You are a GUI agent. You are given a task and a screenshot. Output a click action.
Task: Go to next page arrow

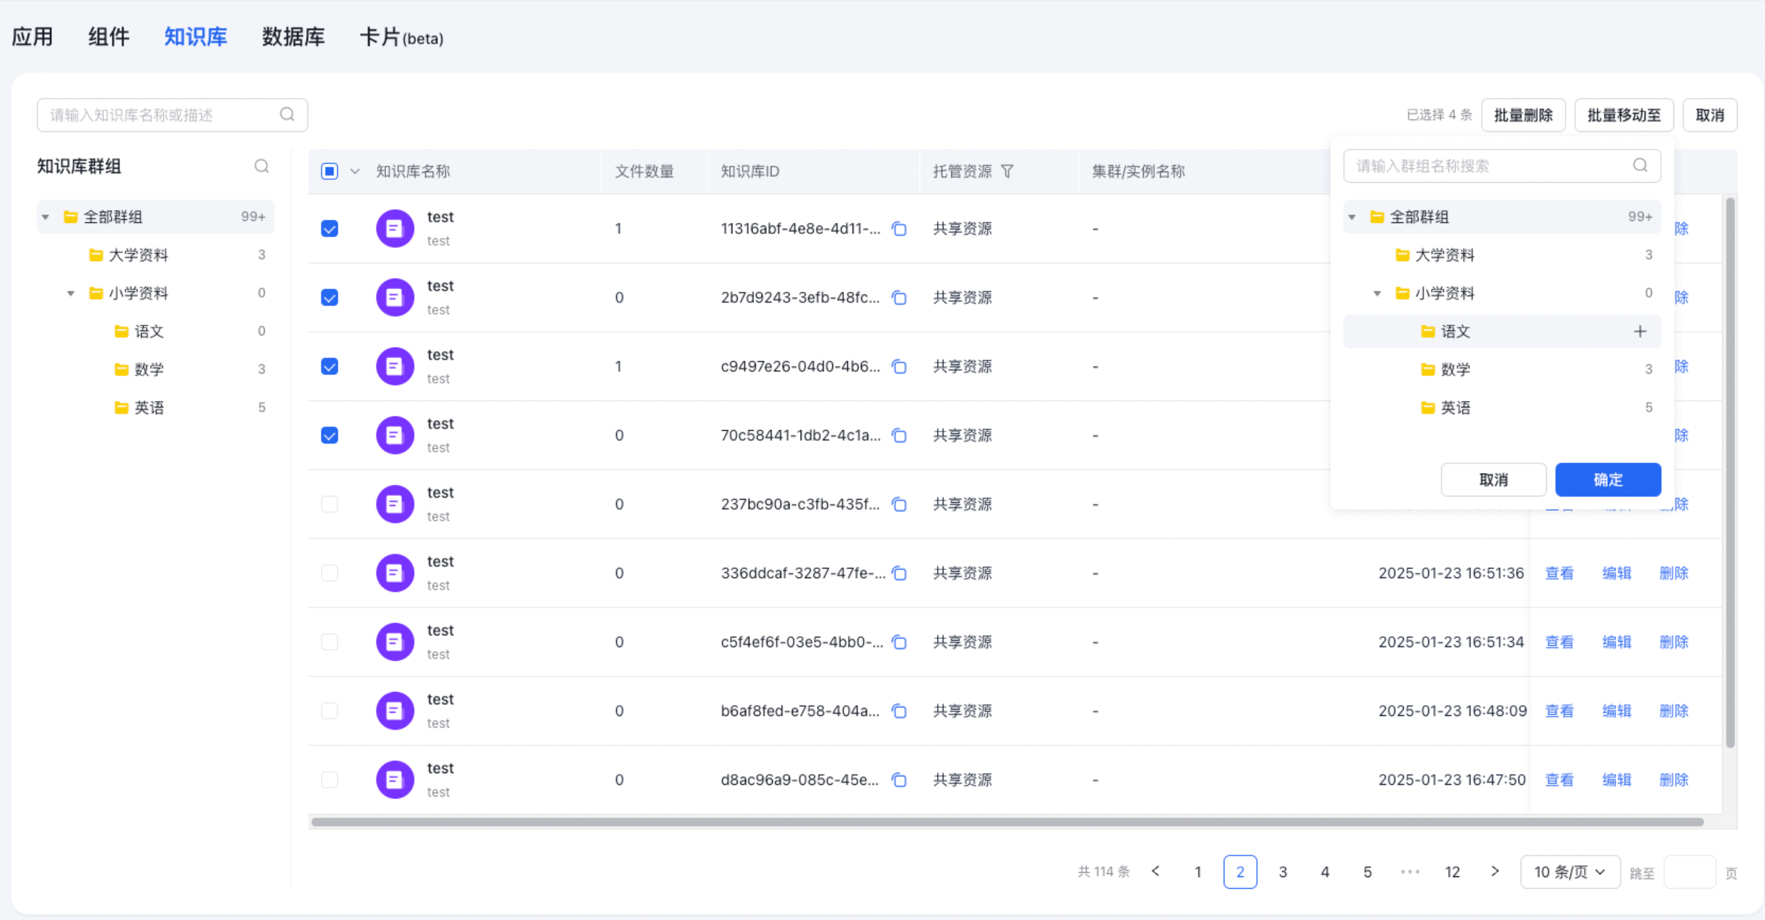pos(1495,871)
